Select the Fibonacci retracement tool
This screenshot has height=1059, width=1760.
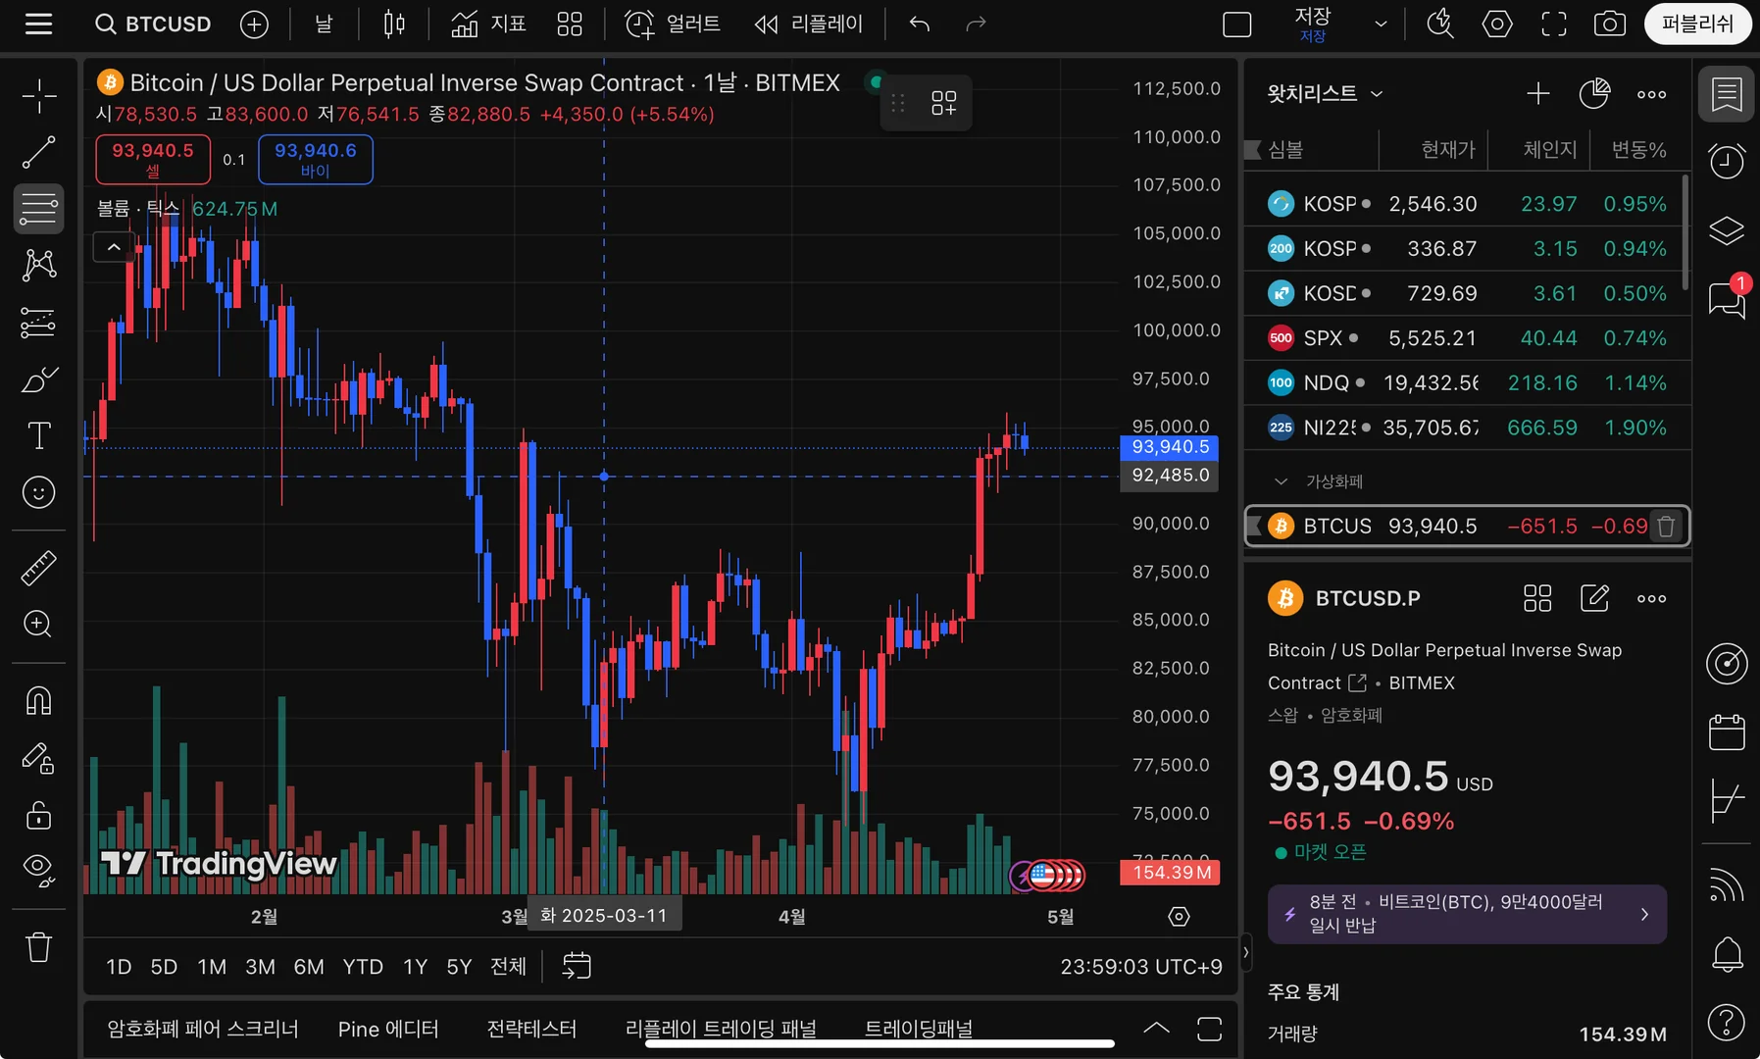pos(39,209)
